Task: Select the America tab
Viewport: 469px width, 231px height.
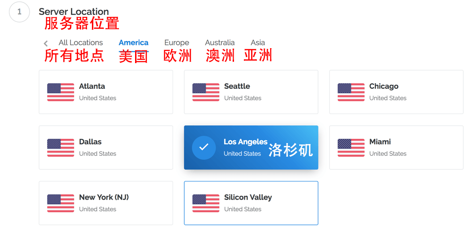Action: point(134,43)
